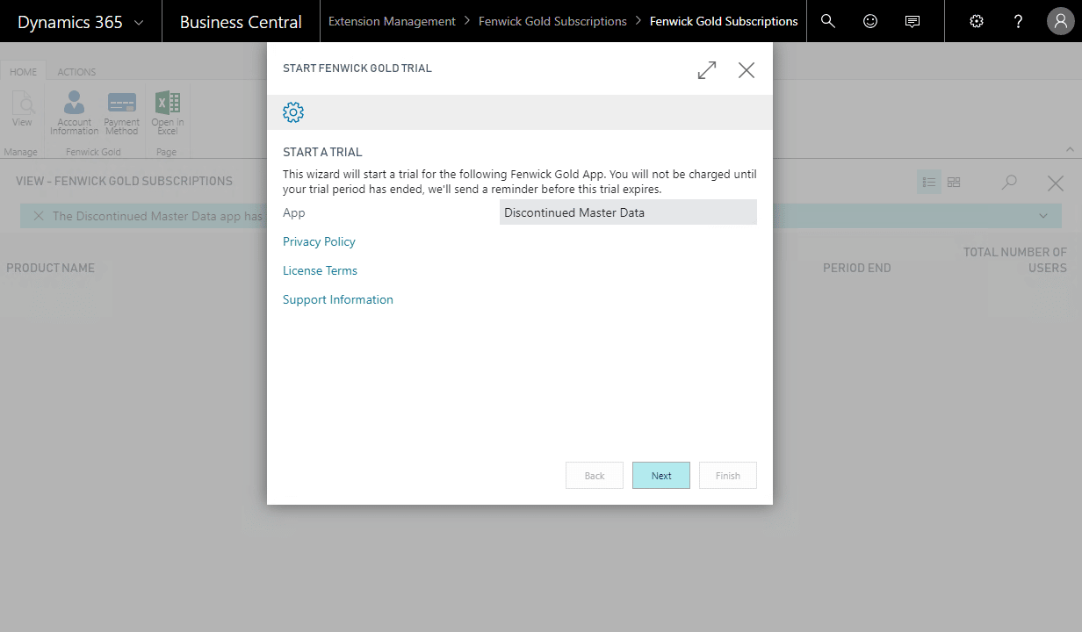Collapse the ribbon with the chevron arrow

pos(1070,150)
